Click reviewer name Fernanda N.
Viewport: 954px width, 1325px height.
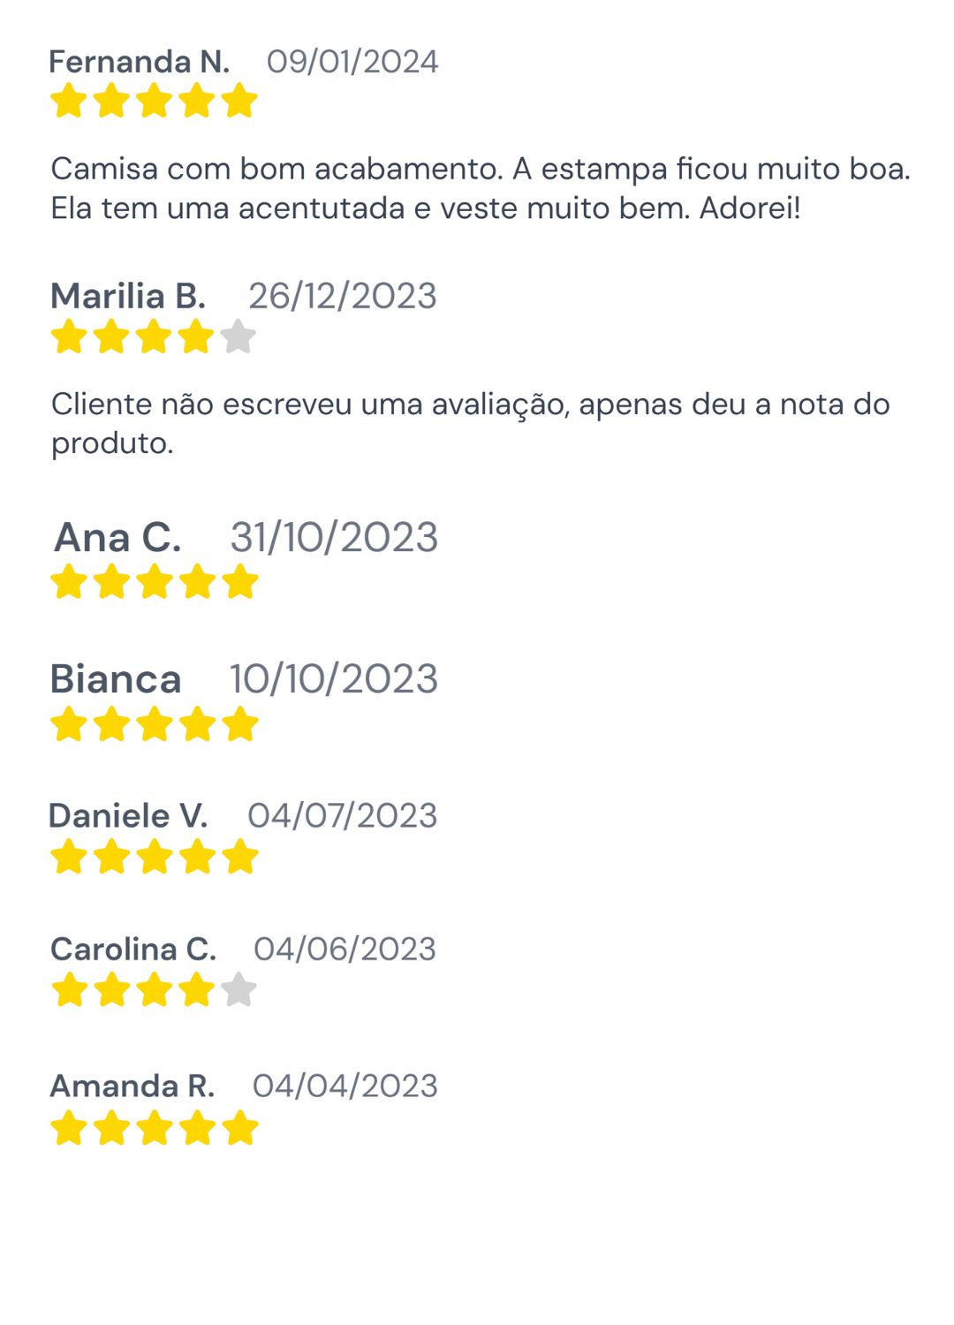140,62
